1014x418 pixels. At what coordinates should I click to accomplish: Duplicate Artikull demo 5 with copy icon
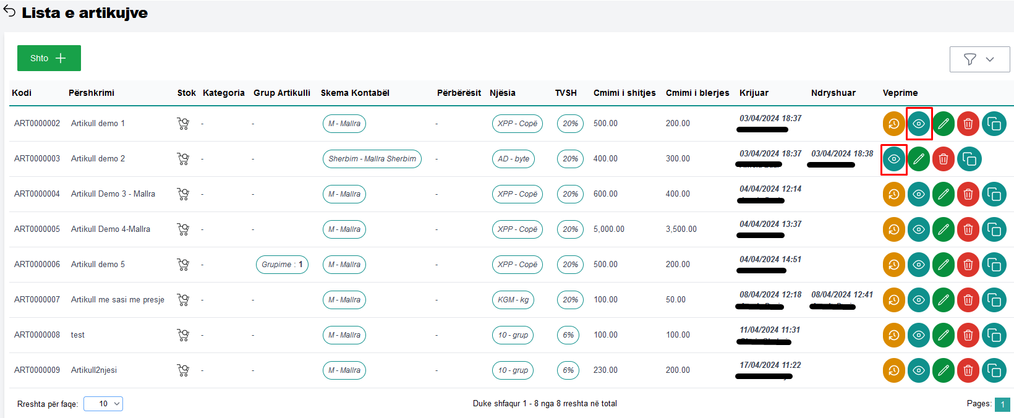[994, 265]
